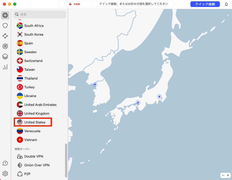Select Spain text in country list
This screenshot has width=232, height=180.
coord(29,43)
